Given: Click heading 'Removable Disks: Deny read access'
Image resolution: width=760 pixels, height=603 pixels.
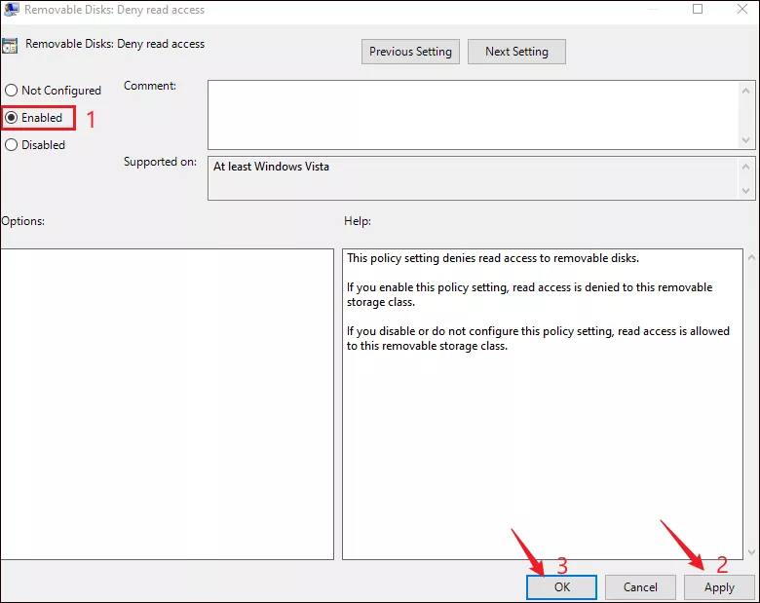Looking at the screenshot, I should coord(115,44).
